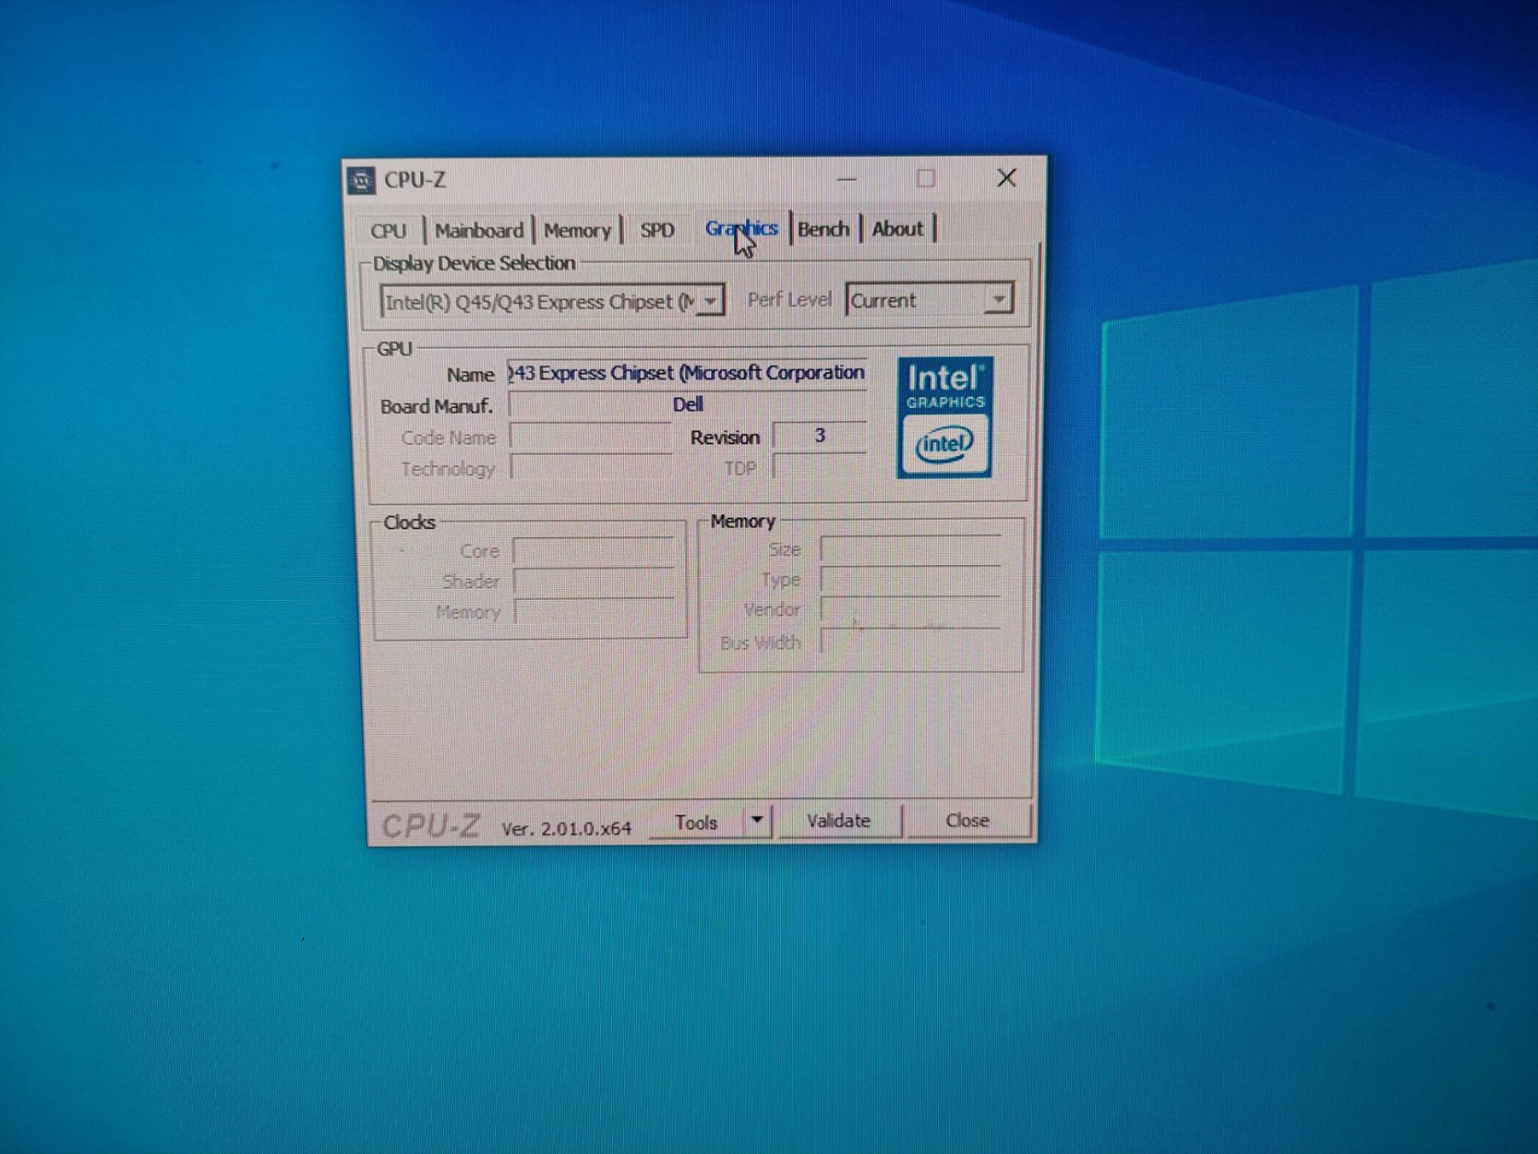
Task: Switch to the CPU tab
Action: pos(389,231)
